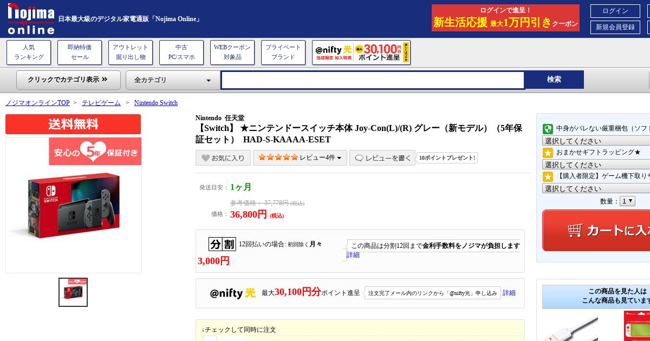
Task: Click 詳細 link under installment notice
Action: pos(353,255)
